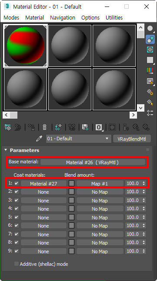Click the Show End Result icon
The image size is (157, 281).
[126, 127]
